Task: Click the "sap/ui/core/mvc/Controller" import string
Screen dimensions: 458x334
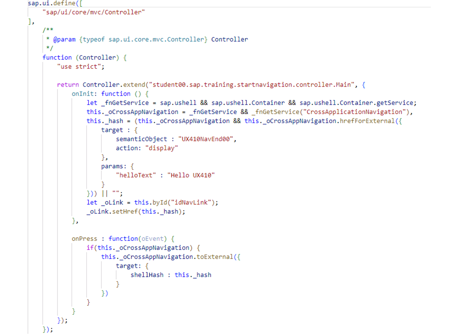Action: tap(94, 12)
